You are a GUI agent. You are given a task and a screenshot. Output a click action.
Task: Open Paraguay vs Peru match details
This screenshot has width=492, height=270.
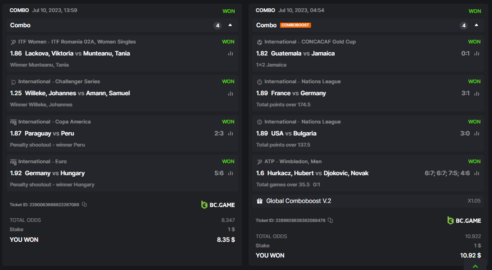[x=50, y=134]
